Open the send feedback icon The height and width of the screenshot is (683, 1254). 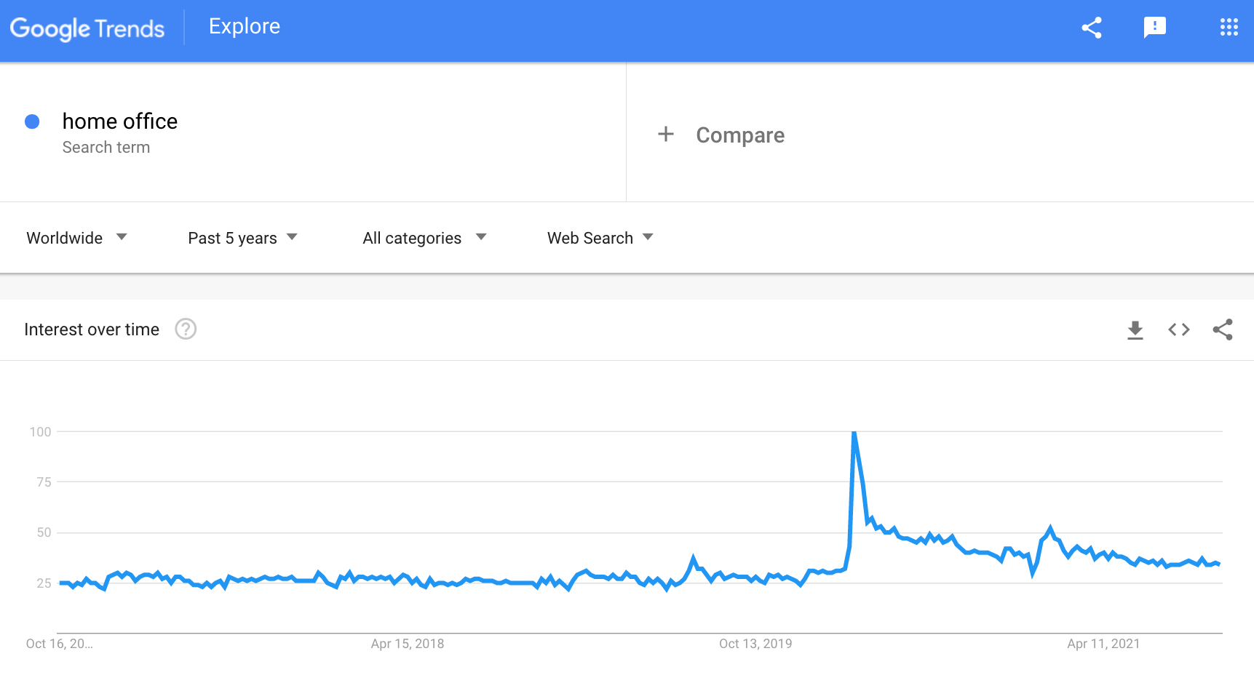(1154, 28)
